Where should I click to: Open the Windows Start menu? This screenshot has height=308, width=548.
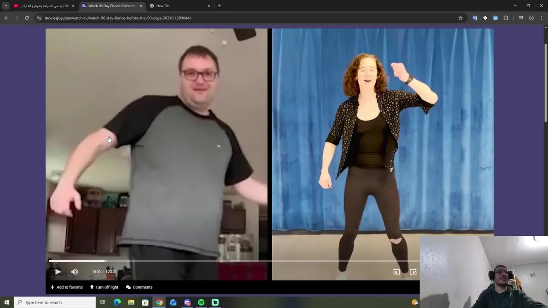[x=6, y=302]
